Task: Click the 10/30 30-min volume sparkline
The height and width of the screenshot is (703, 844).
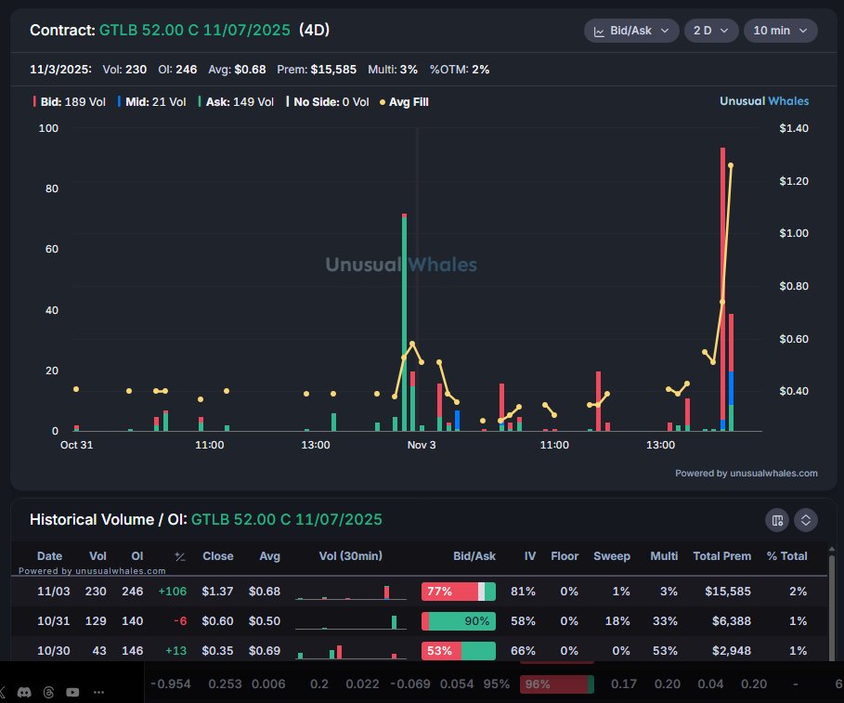Action: tap(351, 651)
